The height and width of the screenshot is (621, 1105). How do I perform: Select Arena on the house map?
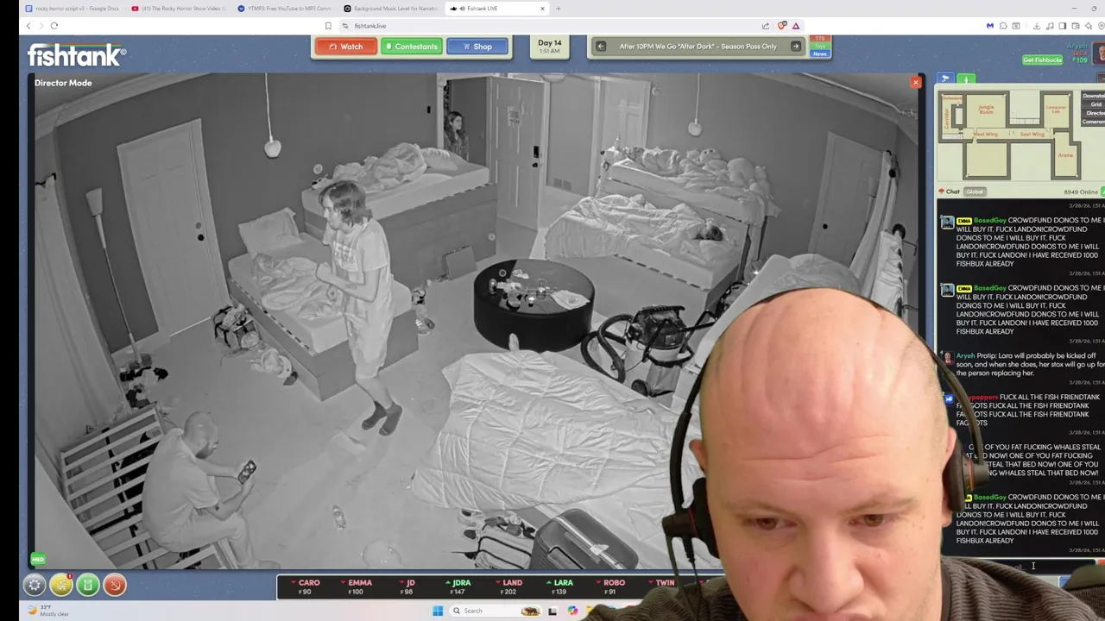tap(1065, 155)
